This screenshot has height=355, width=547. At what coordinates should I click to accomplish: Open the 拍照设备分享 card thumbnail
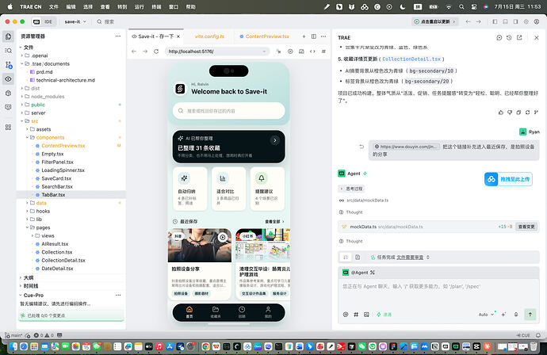click(200, 245)
